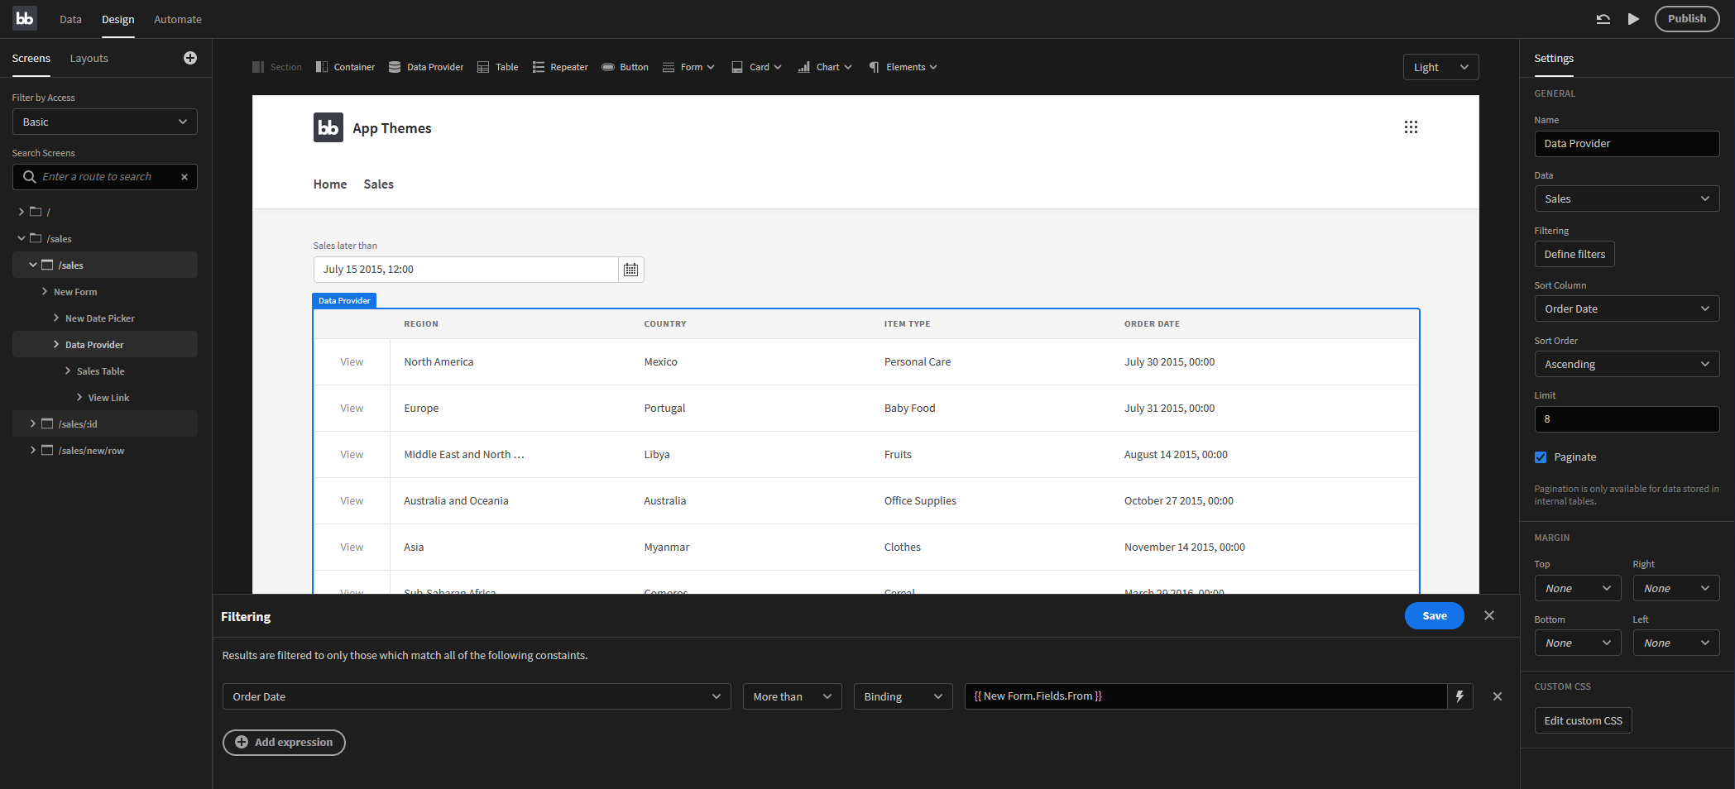The height and width of the screenshot is (789, 1735).
Task: Open the 'More than' operator dropdown
Action: pyautogui.click(x=791, y=696)
